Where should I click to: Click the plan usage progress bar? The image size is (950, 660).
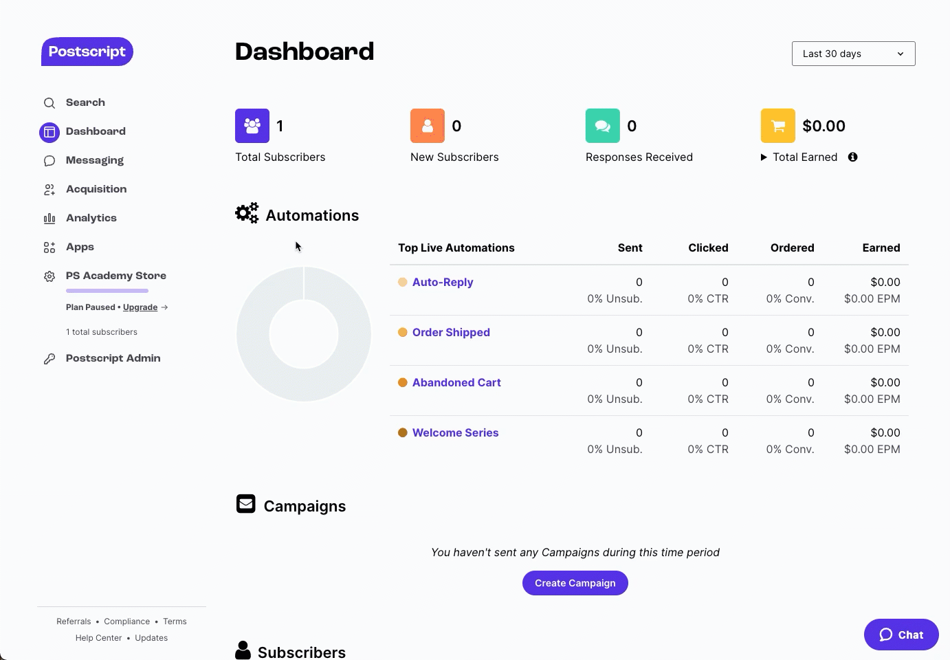tap(107, 291)
